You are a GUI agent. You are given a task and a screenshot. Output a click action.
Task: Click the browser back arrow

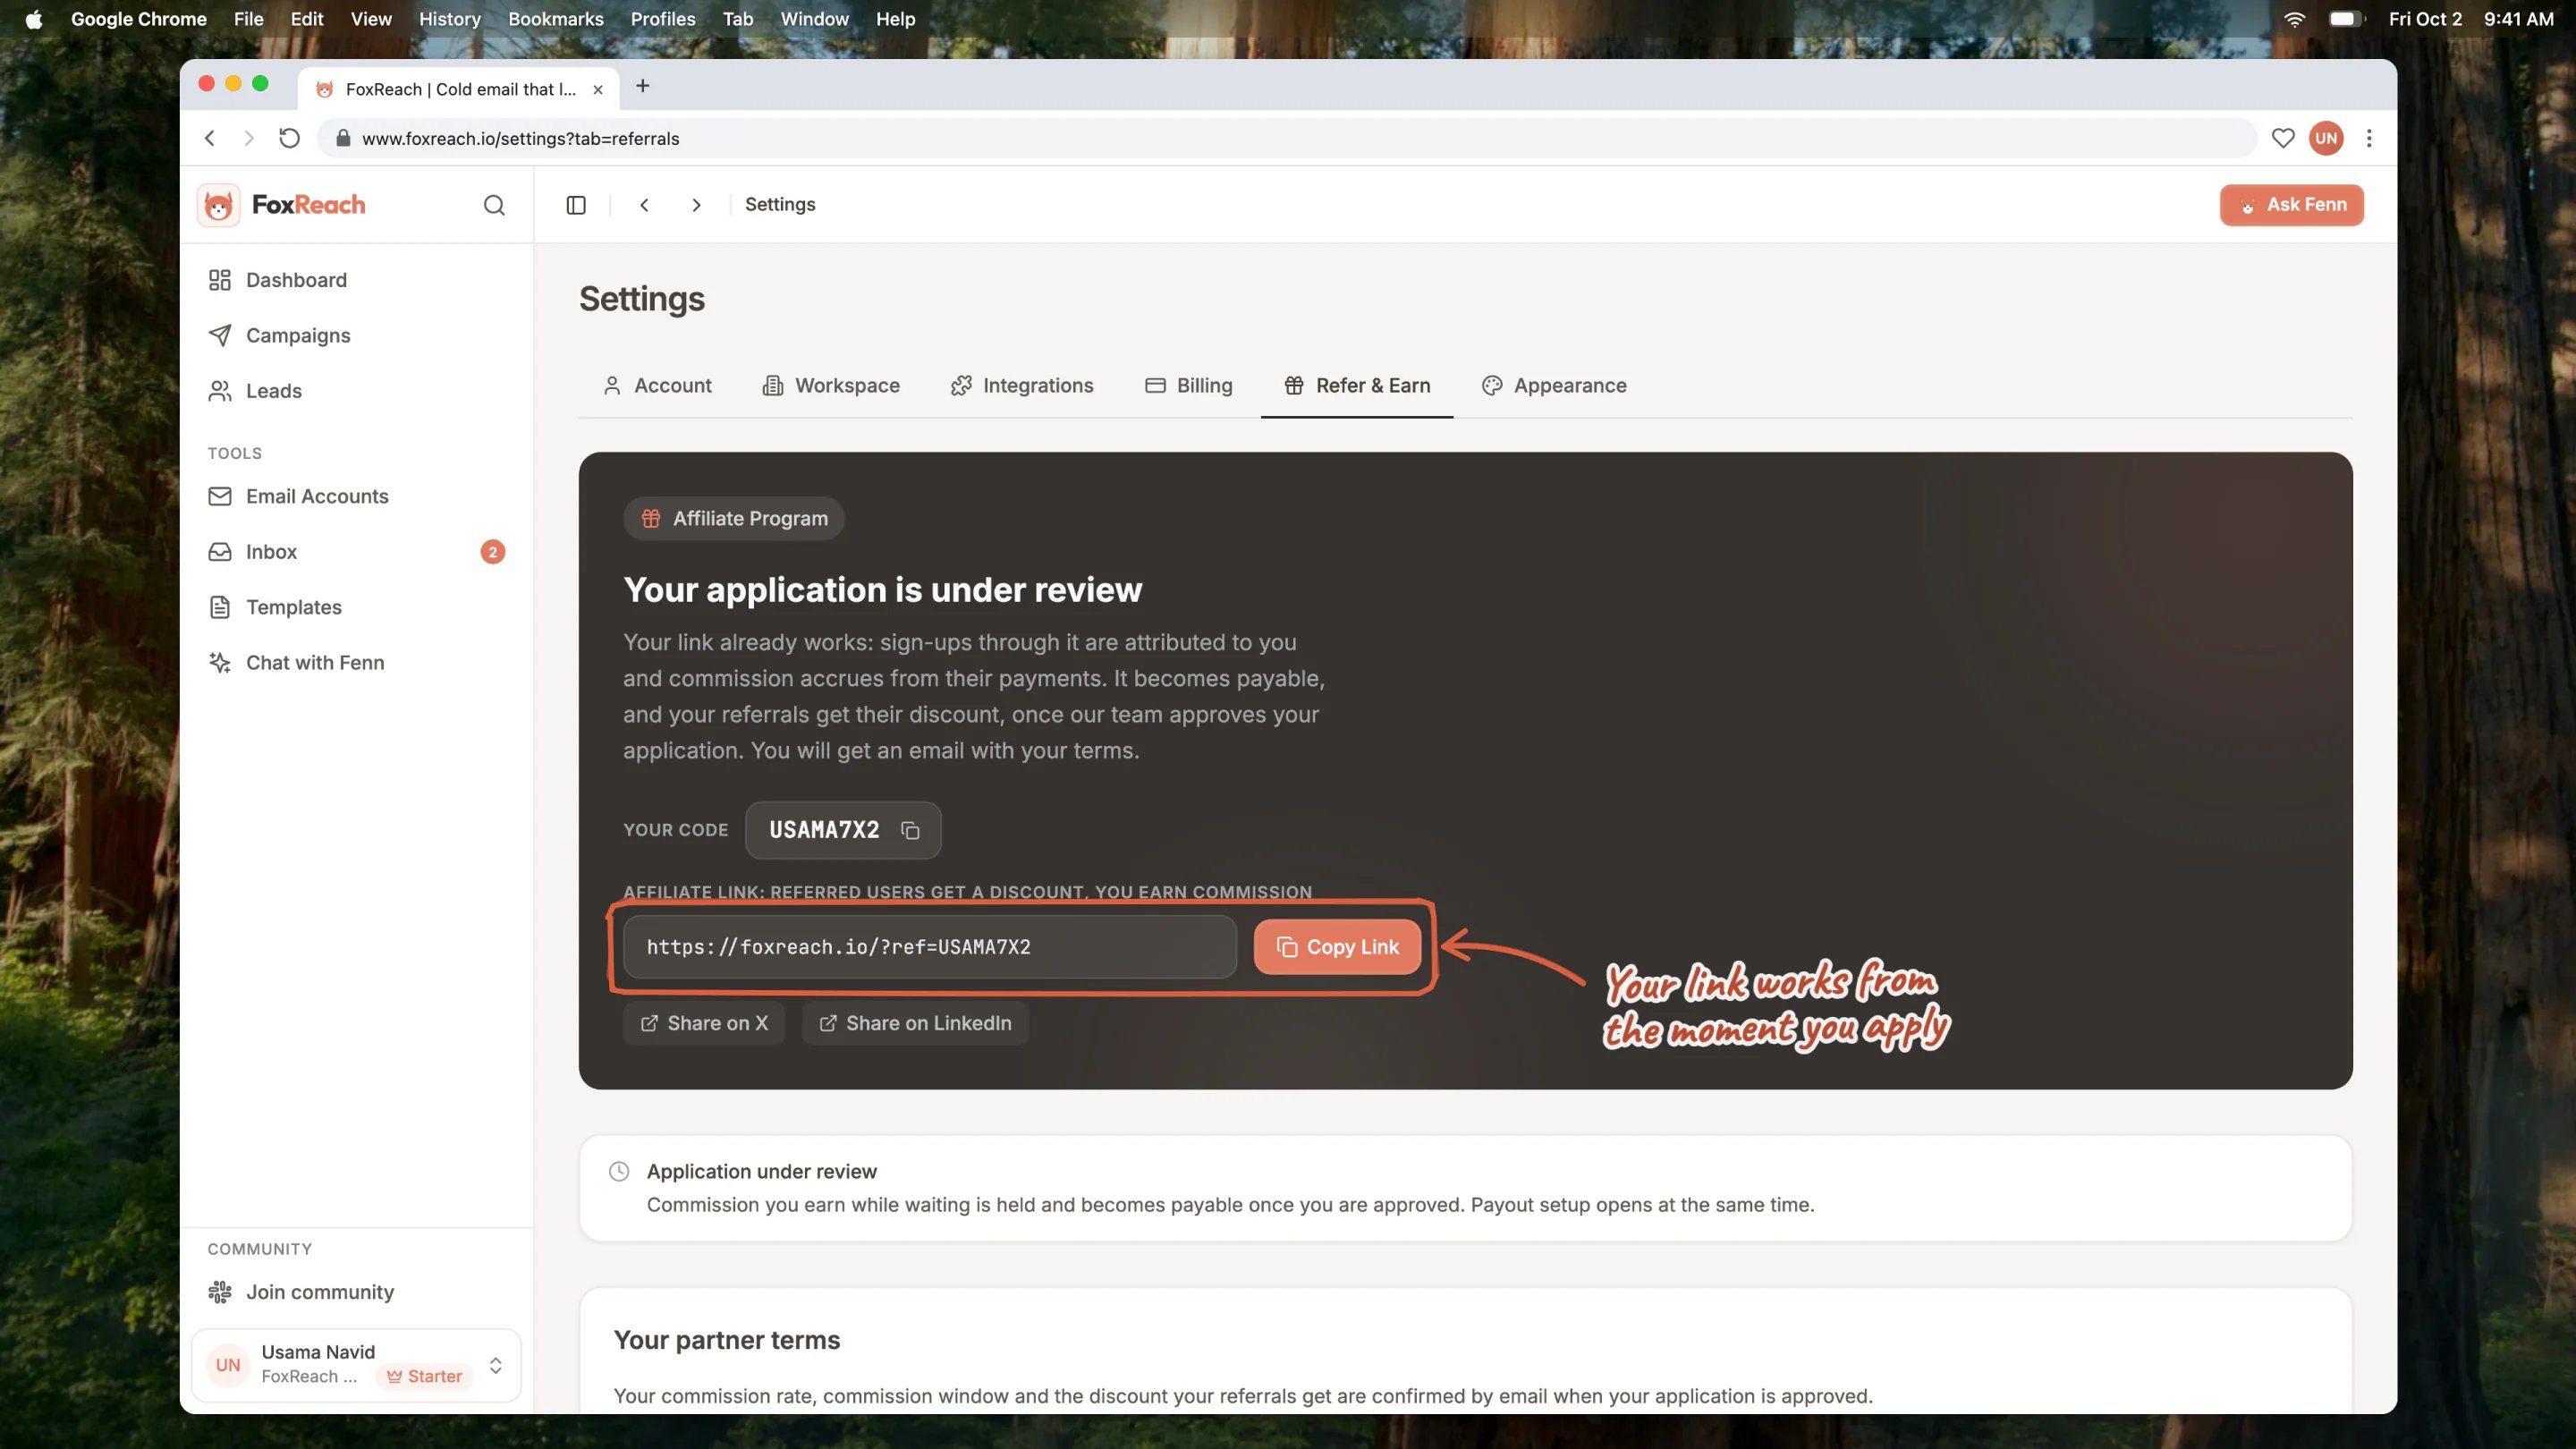pos(210,138)
